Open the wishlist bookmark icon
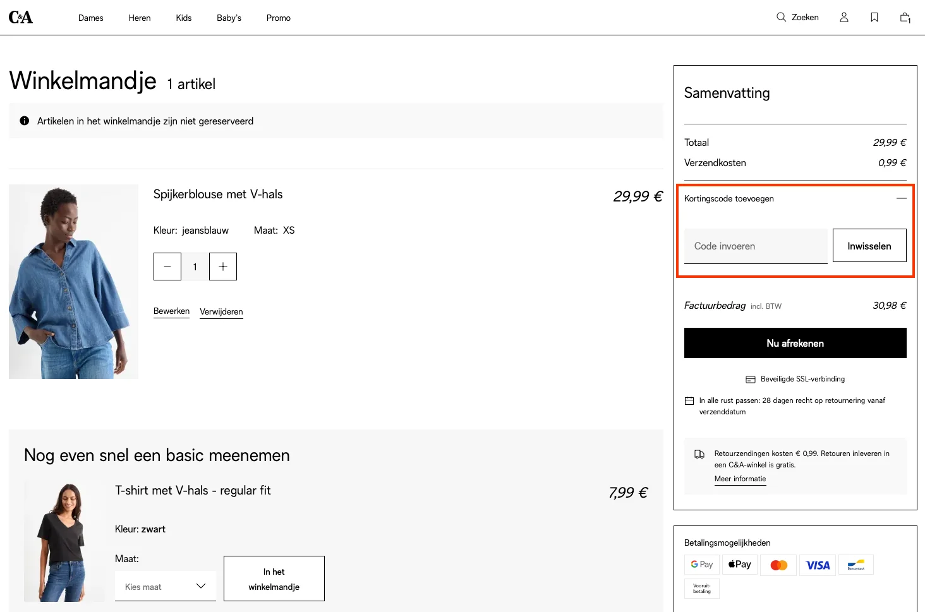This screenshot has height=612, width=925. click(874, 17)
